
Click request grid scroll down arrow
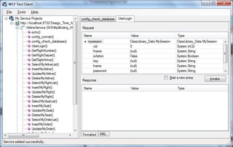(x=225, y=71)
